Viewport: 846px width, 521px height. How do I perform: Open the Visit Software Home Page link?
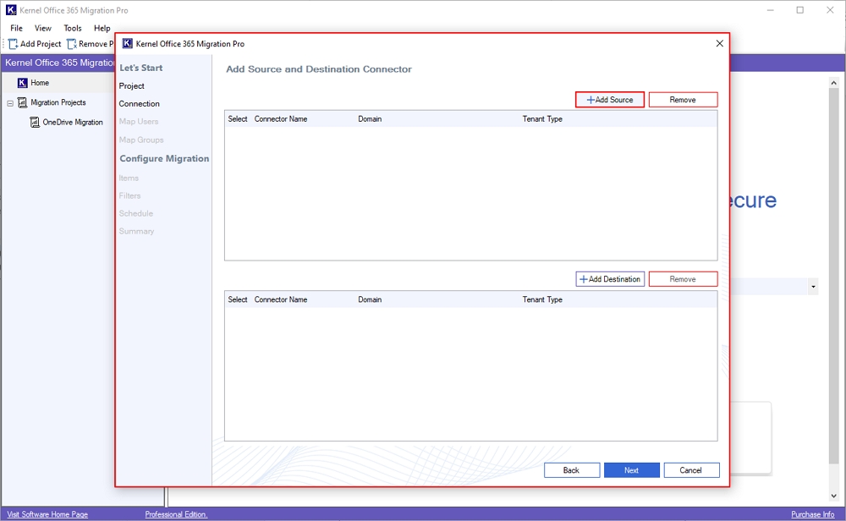[x=46, y=513]
